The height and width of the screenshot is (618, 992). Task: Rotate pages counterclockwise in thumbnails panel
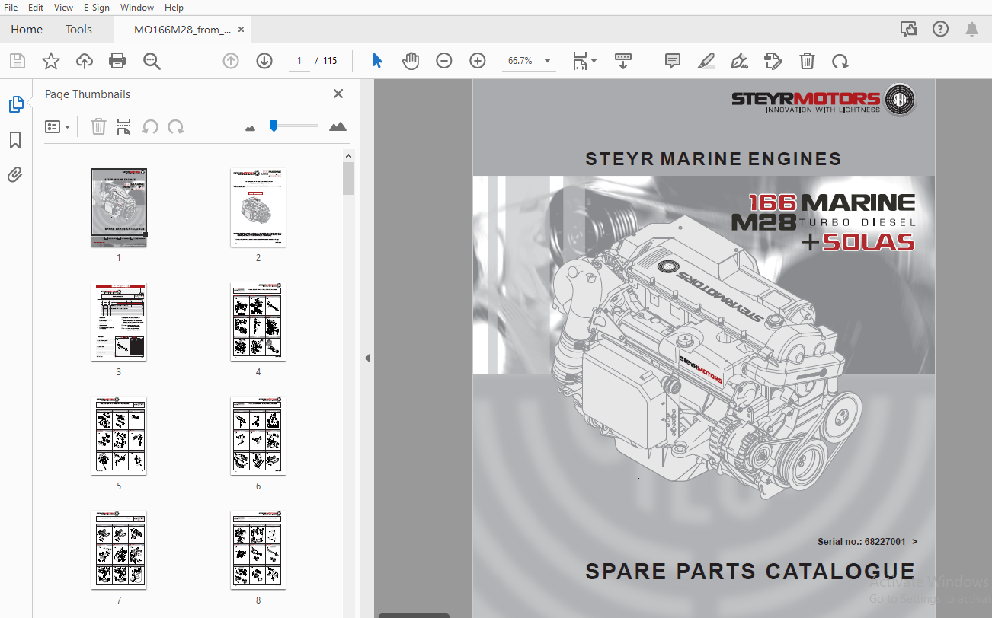point(150,126)
